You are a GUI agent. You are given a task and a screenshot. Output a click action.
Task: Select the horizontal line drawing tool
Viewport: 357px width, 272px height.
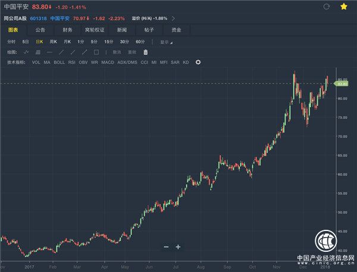click(x=49, y=52)
